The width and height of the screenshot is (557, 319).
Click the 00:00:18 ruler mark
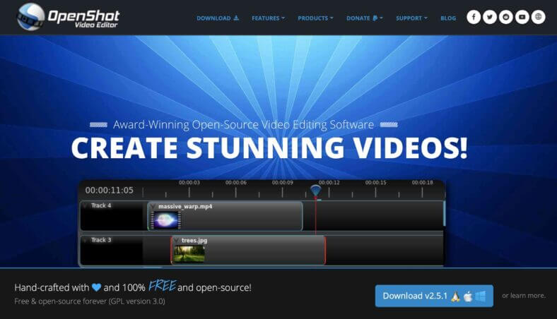[x=423, y=183]
